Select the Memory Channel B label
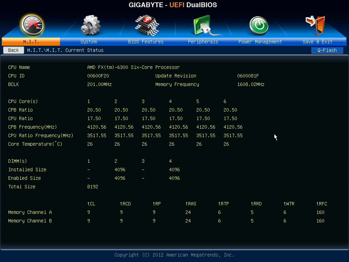 point(30,221)
